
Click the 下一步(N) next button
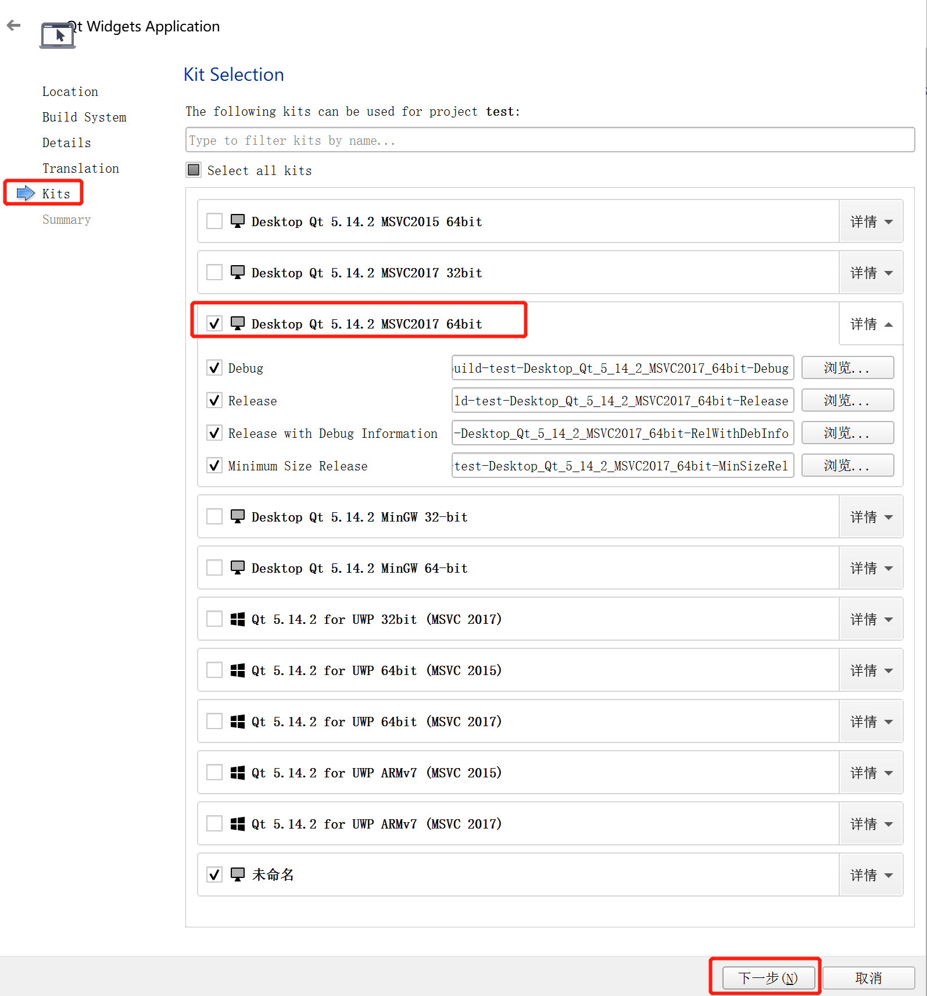tap(768, 977)
